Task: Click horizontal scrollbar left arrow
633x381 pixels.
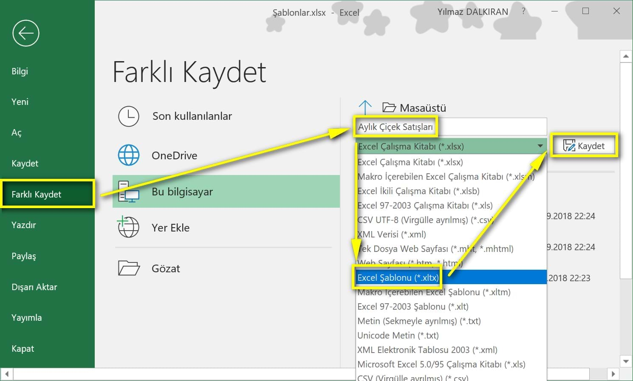Action: coord(7,374)
